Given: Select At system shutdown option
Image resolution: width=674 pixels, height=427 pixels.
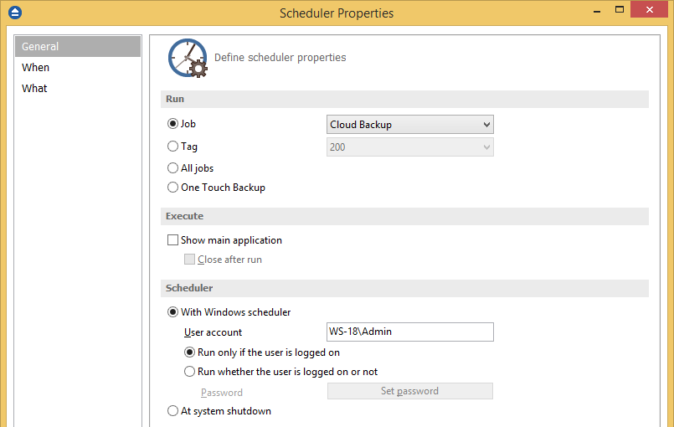Looking at the screenshot, I should [x=173, y=411].
